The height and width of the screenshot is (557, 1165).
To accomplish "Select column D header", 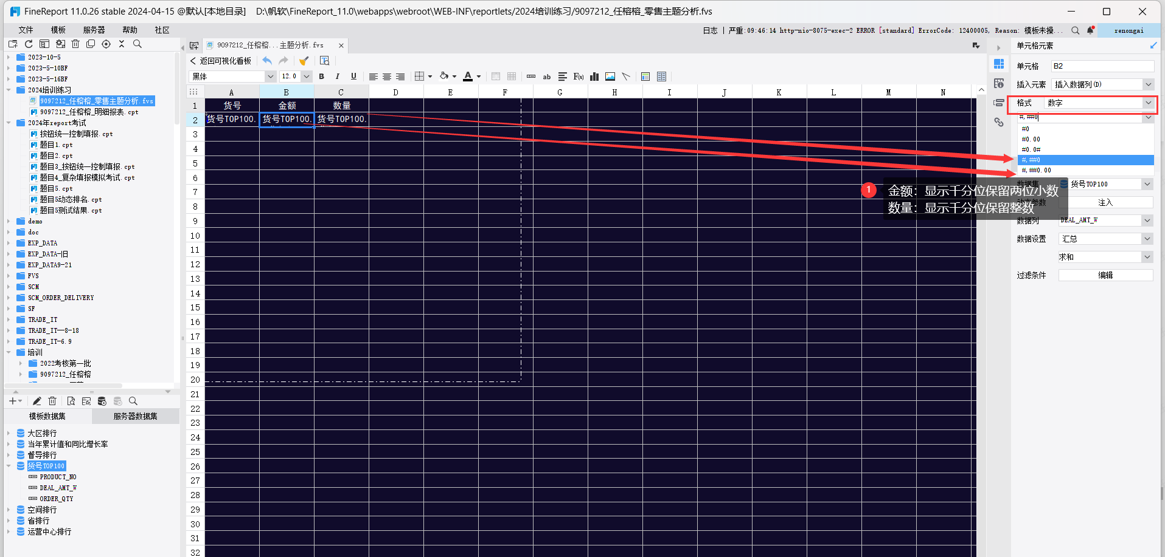I will 395,92.
